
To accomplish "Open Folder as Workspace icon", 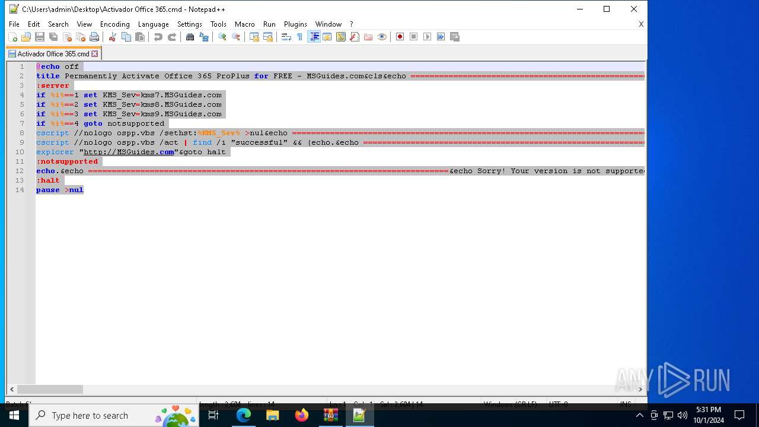I will 368,37.
